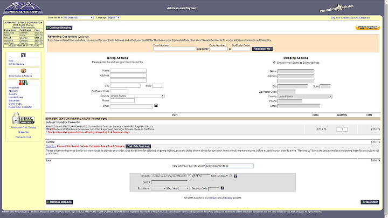Open the Security Code help question icon
388x218 pixels.
pos(222,188)
